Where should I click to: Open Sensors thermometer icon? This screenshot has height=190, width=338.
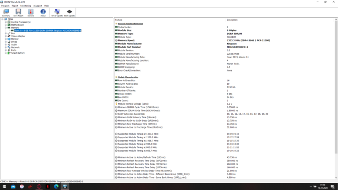(x=30, y=13)
